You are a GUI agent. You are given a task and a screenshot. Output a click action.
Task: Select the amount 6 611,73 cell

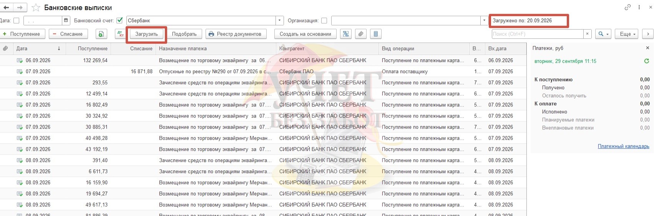click(88, 172)
